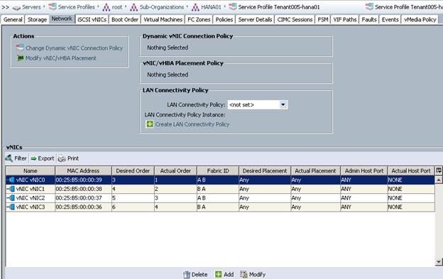Click scroll up arrow of vNICs table

pyautogui.click(x=439, y=180)
